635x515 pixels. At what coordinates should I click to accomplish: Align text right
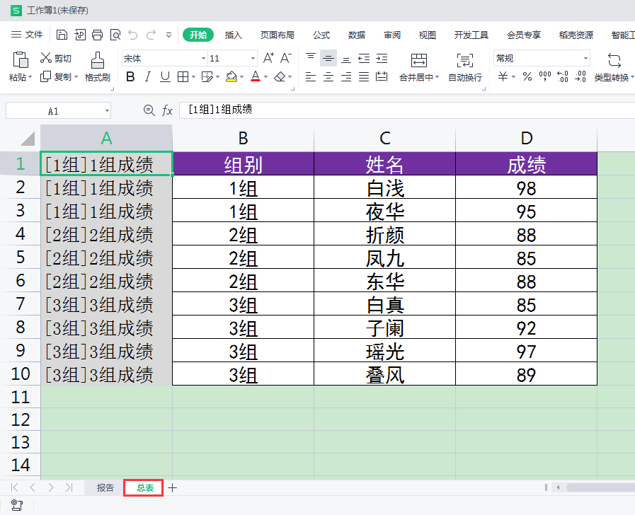(x=346, y=76)
